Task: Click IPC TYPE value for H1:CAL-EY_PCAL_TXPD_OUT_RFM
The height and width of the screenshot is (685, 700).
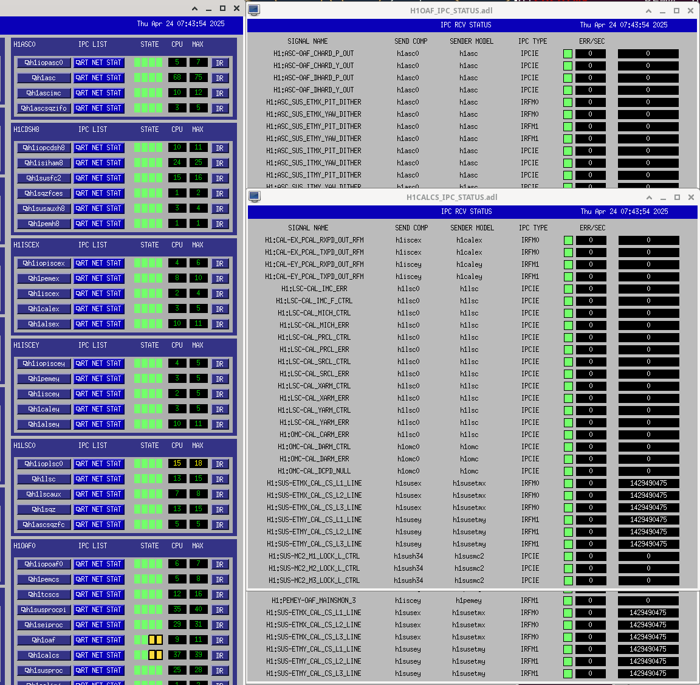Action: pyautogui.click(x=530, y=277)
